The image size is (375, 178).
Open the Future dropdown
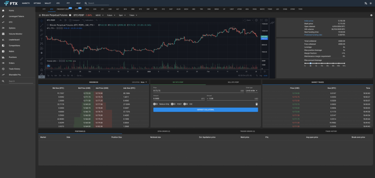coord(111,15)
